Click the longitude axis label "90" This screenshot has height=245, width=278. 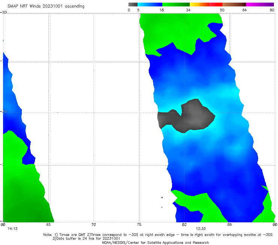tap(275, 225)
